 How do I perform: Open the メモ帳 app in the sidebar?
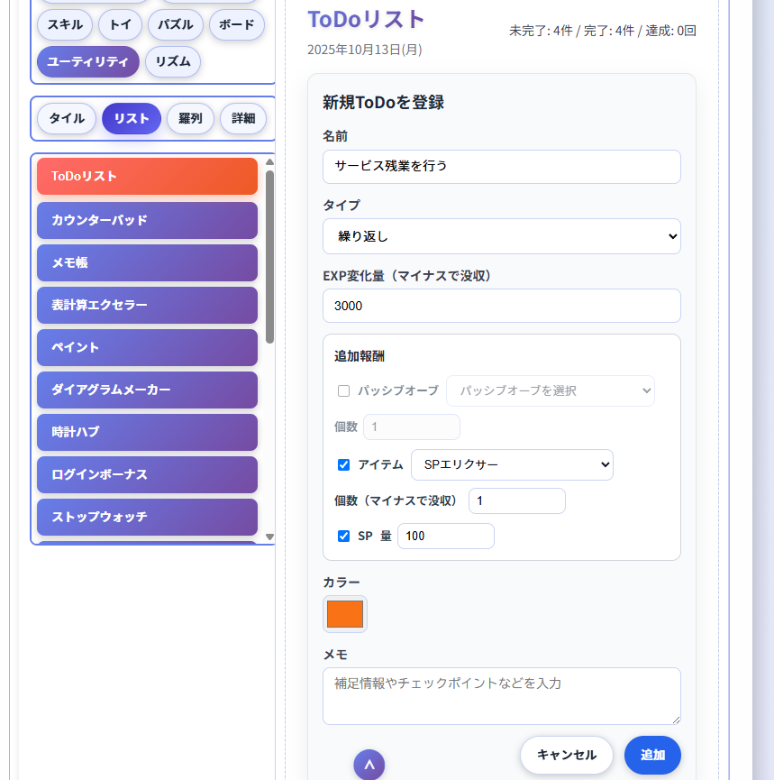(147, 262)
